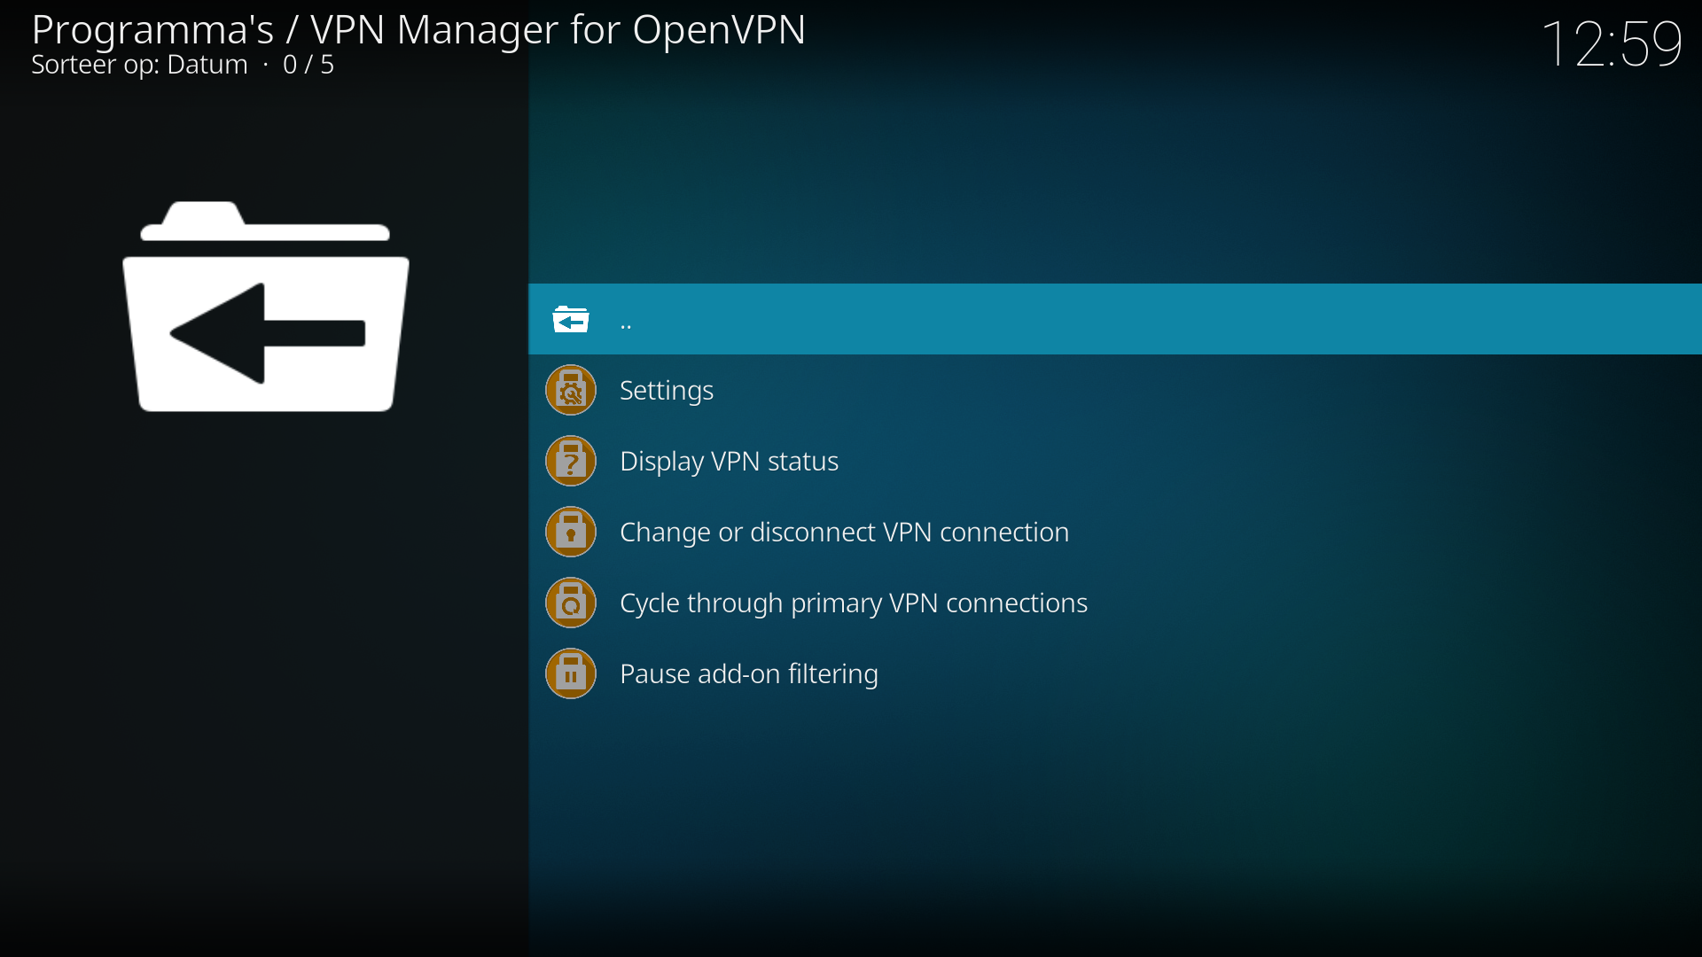Click the keyhole padlock icon beside Change or disconnect

pyautogui.click(x=570, y=532)
